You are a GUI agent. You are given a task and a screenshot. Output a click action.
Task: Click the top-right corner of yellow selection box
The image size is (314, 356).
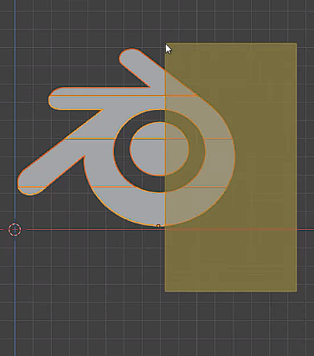click(x=296, y=43)
